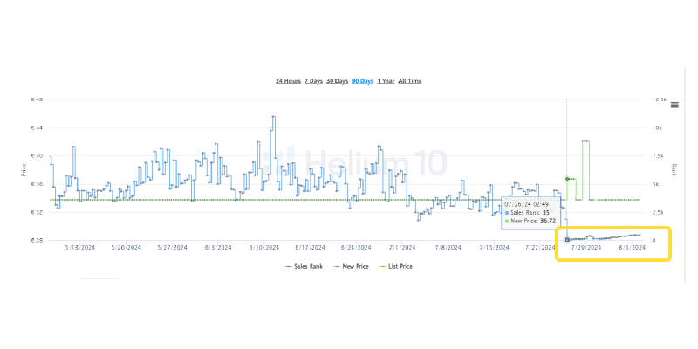
Task: Switch to the 1 Year range
Action: [x=386, y=81]
